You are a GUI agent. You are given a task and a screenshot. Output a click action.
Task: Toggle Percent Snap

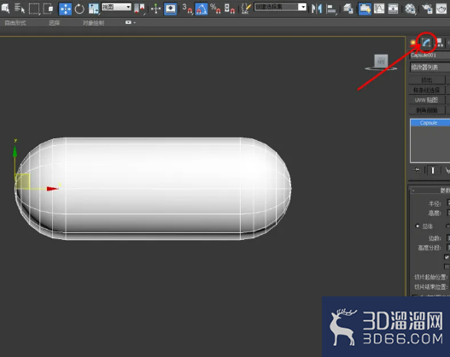tap(215, 9)
